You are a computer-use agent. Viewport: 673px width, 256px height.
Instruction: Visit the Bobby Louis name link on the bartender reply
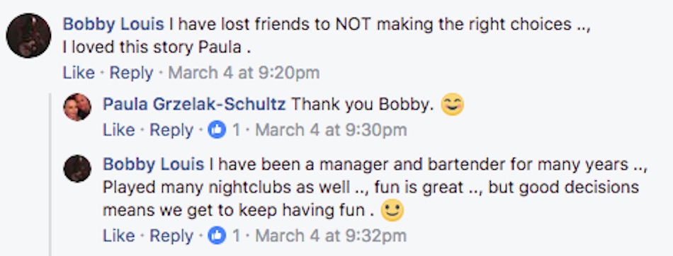154,165
